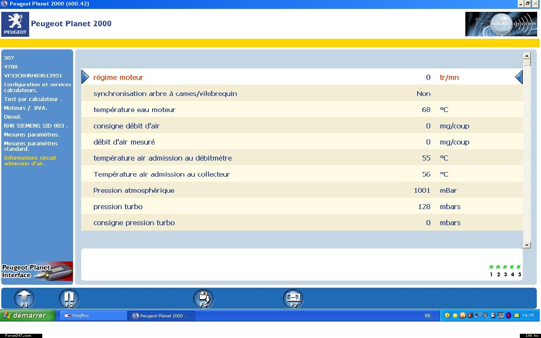Click the wireless network tray icon

click(478, 316)
